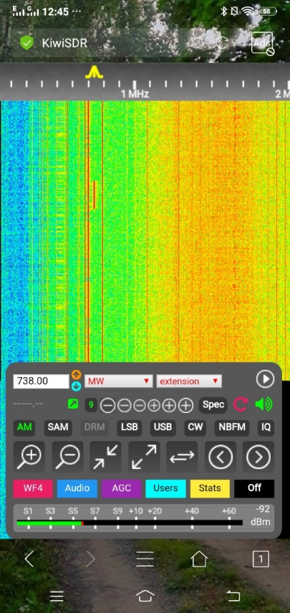Click the red circular-arrow icon

click(x=241, y=404)
